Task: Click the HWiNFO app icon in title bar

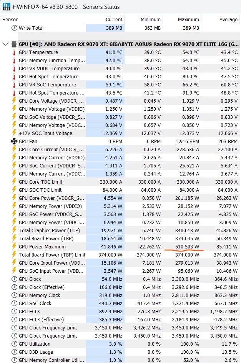Action: tap(6, 7)
